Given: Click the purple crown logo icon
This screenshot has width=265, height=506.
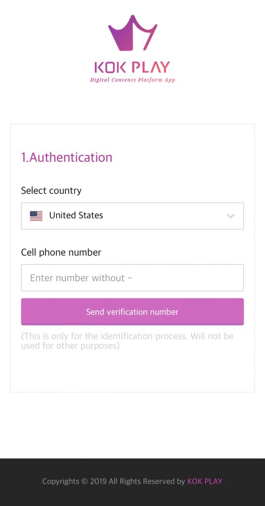Looking at the screenshot, I should pos(132,33).
